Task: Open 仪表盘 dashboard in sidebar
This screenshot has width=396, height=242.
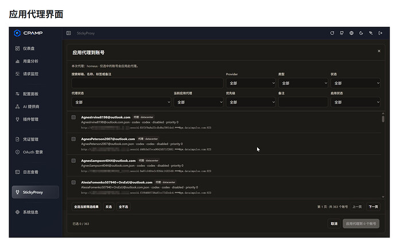Action: tap(36, 48)
